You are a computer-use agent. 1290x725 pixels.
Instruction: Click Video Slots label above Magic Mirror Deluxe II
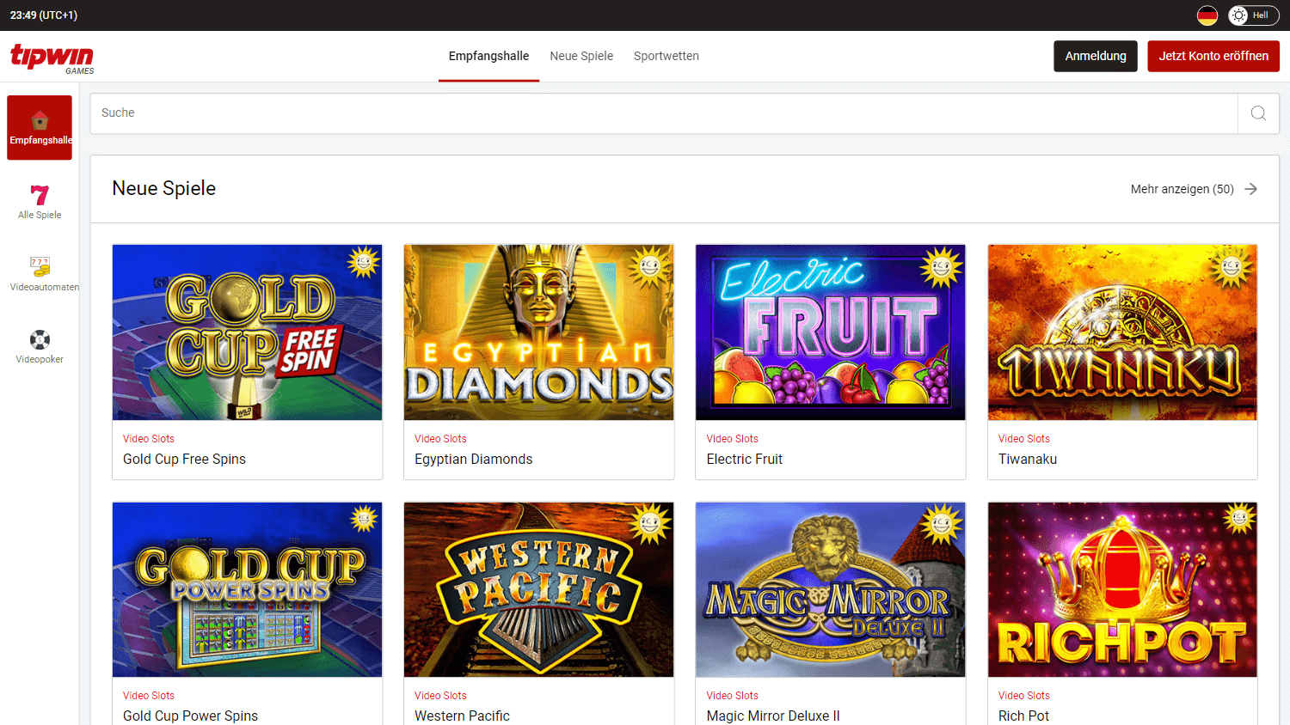click(732, 696)
